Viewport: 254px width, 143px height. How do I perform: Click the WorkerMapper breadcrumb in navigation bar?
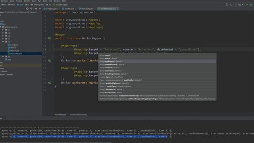click(61, 5)
